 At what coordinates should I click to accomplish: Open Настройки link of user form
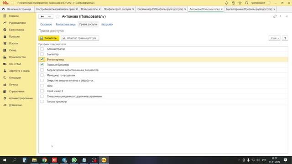[x=107, y=24]
